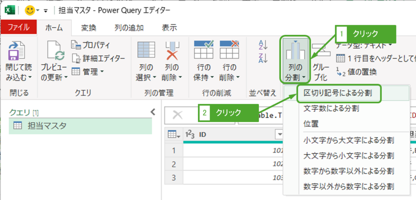Expand the Manage (管理) dropdown

pos(88,72)
